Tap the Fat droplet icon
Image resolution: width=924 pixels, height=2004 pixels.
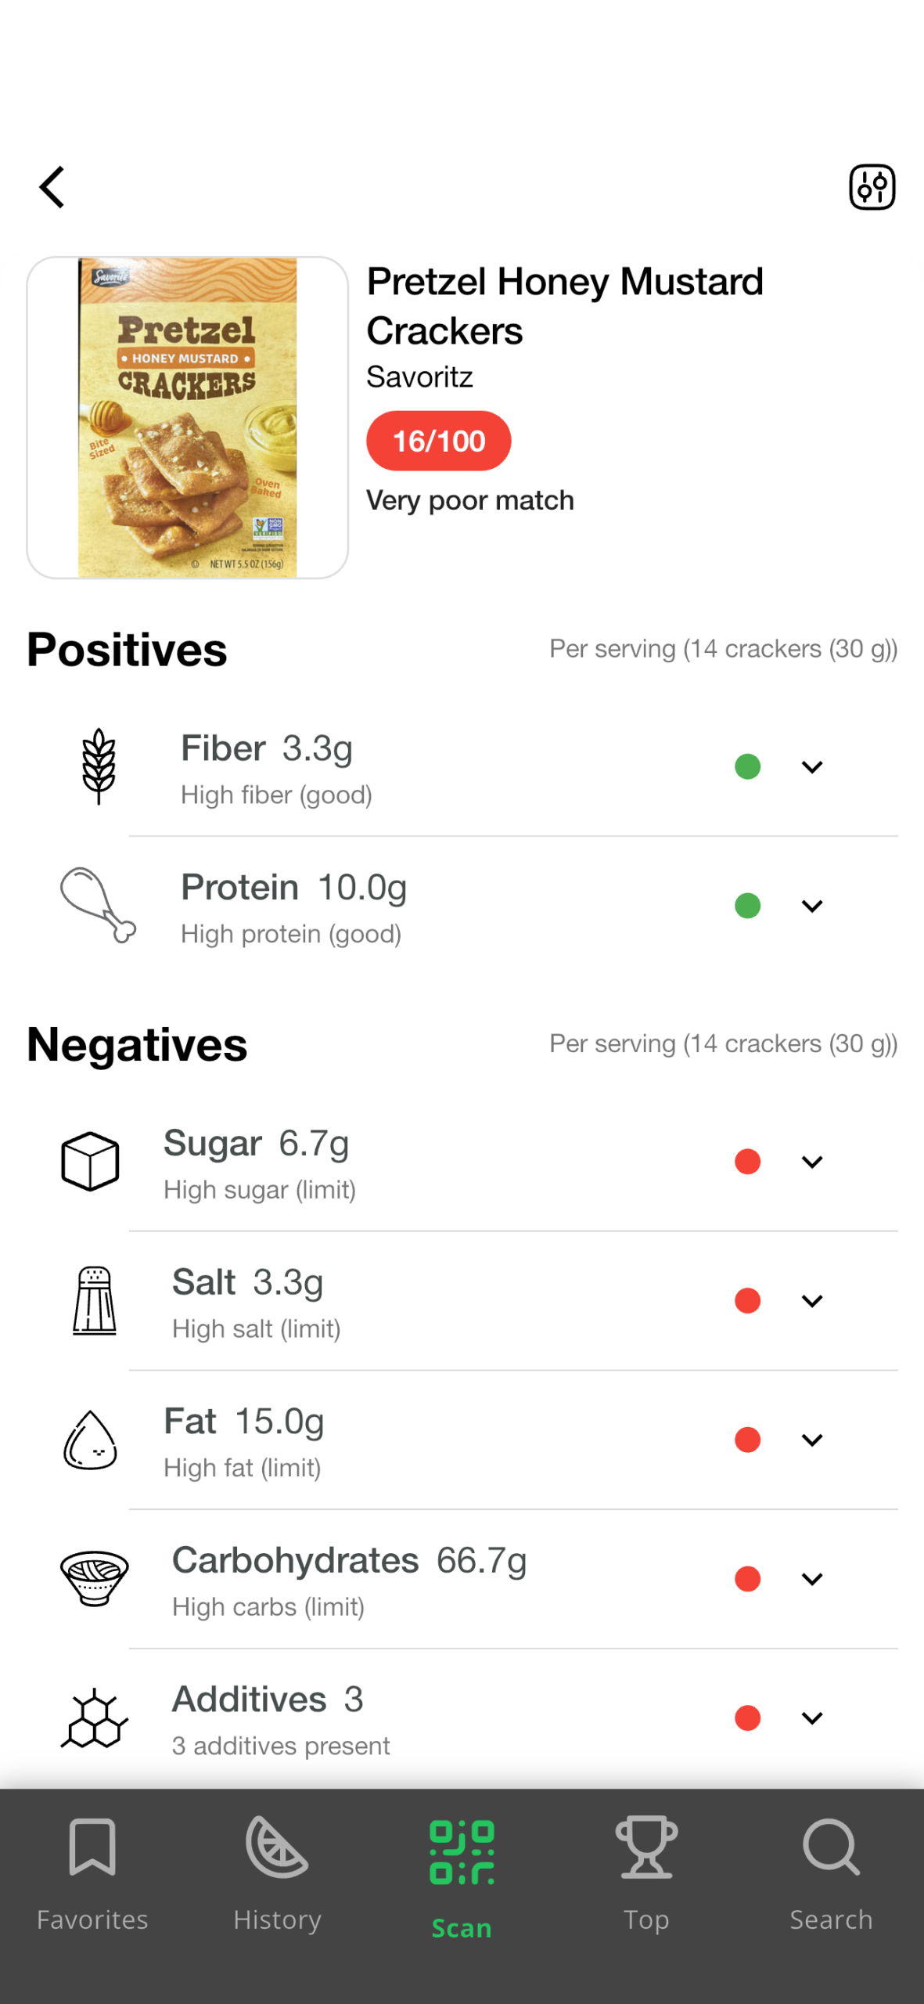(91, 1440)
